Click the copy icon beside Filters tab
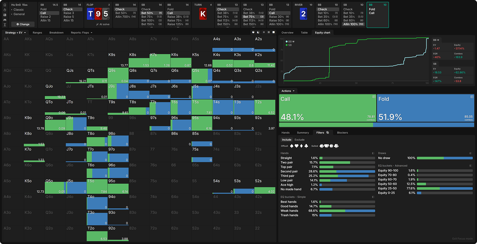 (328, 133)
